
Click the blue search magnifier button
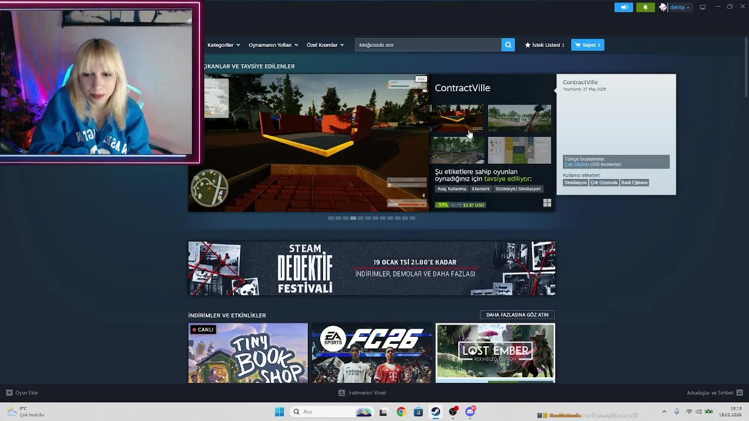tap(508, 45)
